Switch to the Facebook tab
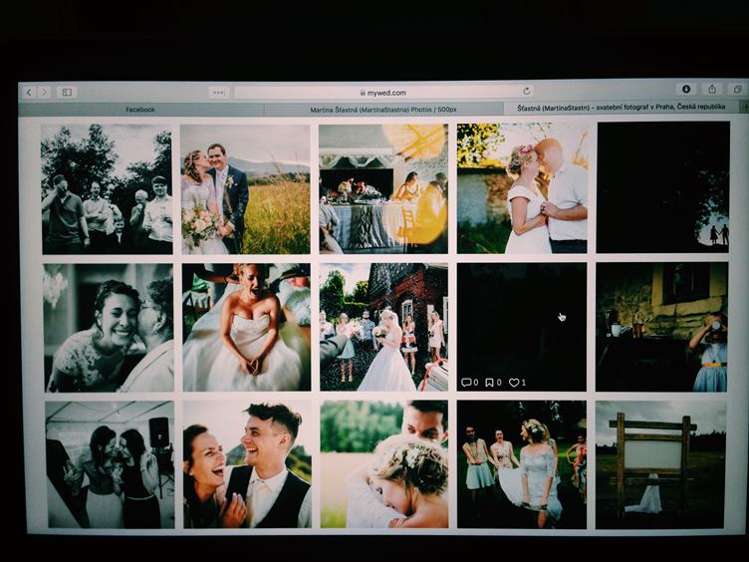This screenshot has height=562, width=749. 140,110
